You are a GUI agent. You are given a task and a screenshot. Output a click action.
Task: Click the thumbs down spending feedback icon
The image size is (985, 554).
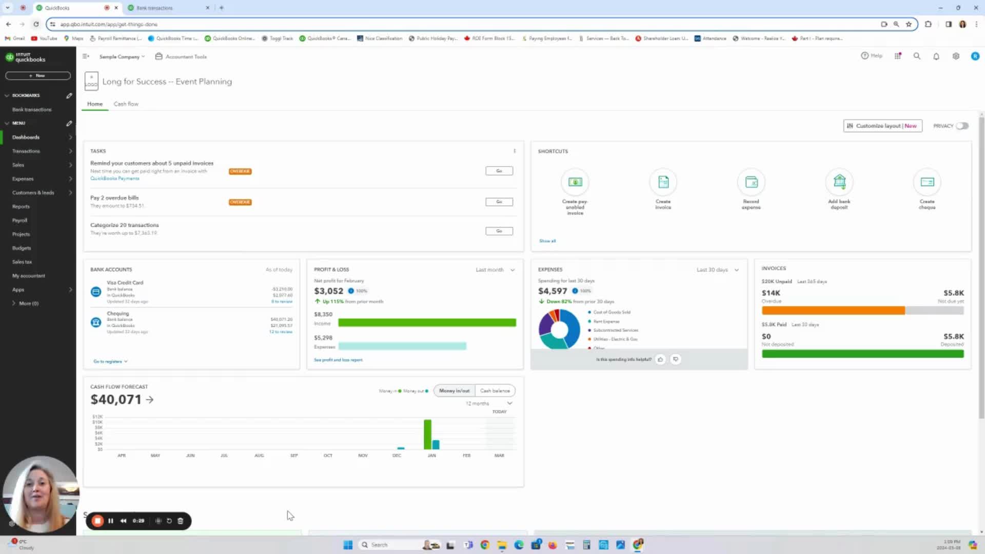point(676,359)
